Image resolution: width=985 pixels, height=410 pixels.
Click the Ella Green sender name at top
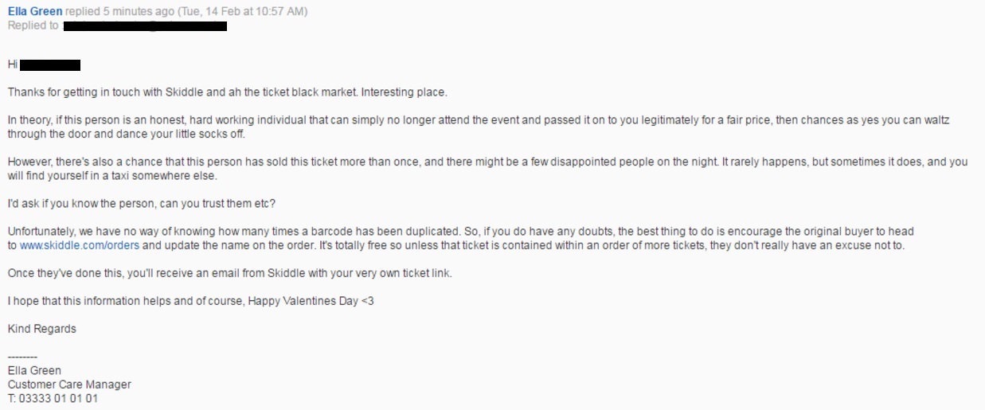33,12
